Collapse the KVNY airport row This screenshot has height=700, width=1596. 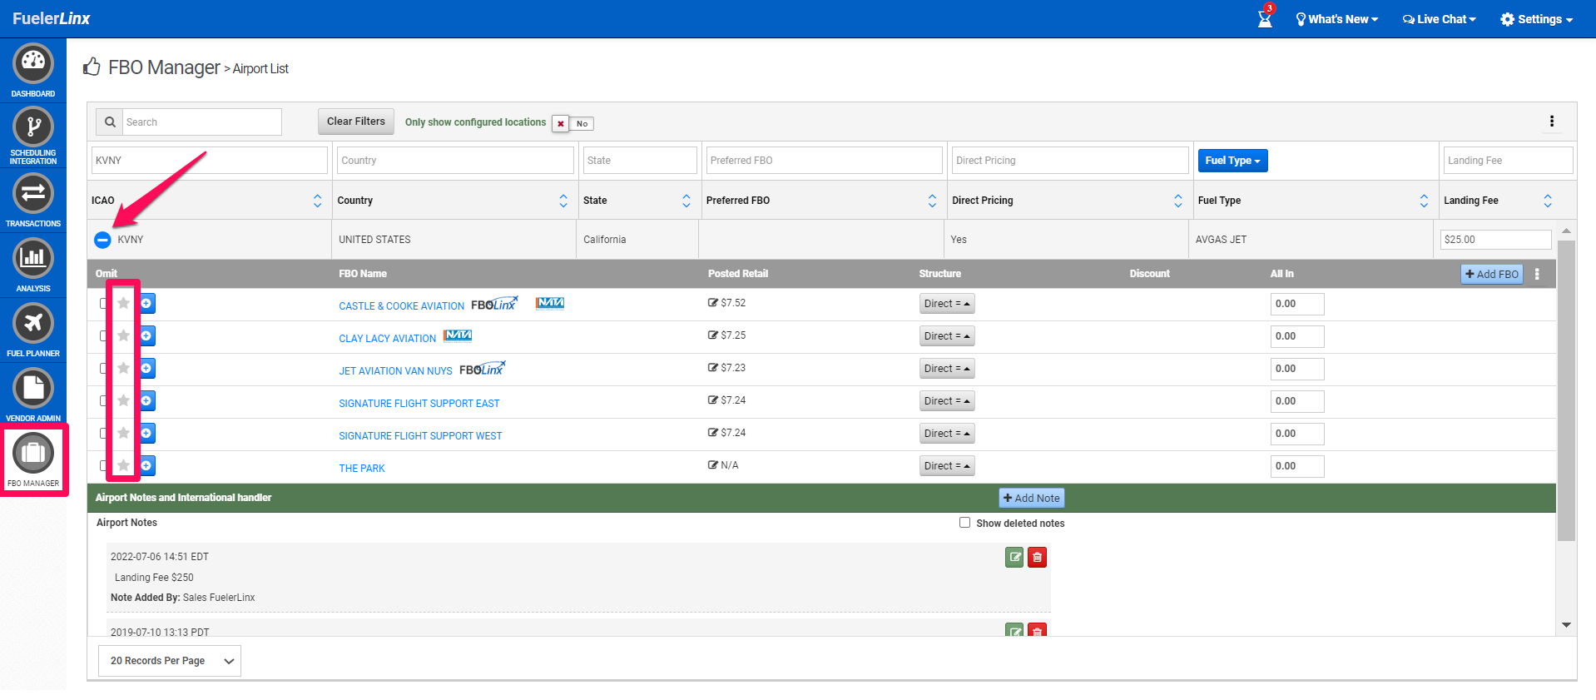click(102, 240)
